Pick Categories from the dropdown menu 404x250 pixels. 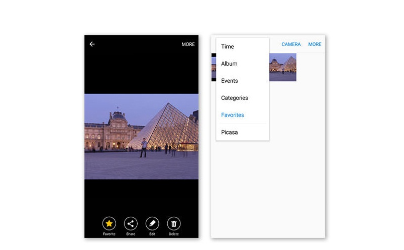point(234,98)
